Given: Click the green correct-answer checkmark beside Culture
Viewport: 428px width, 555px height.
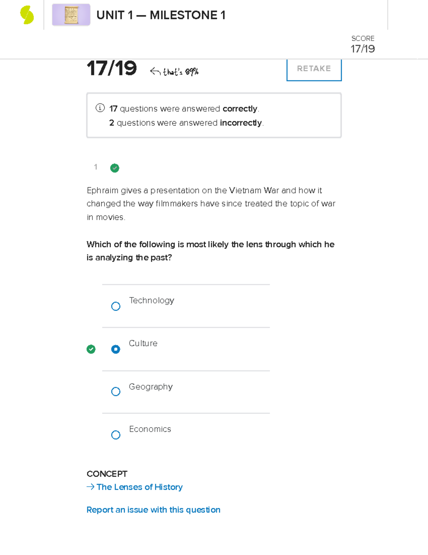Looking at the screenshot, I should click(x=91, y=349).
